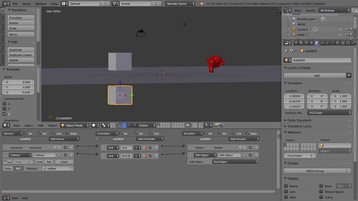This screenshot has width=358, height=201.
Task: Remove the And.00 controller with X icon
Action: coord(156,156)
